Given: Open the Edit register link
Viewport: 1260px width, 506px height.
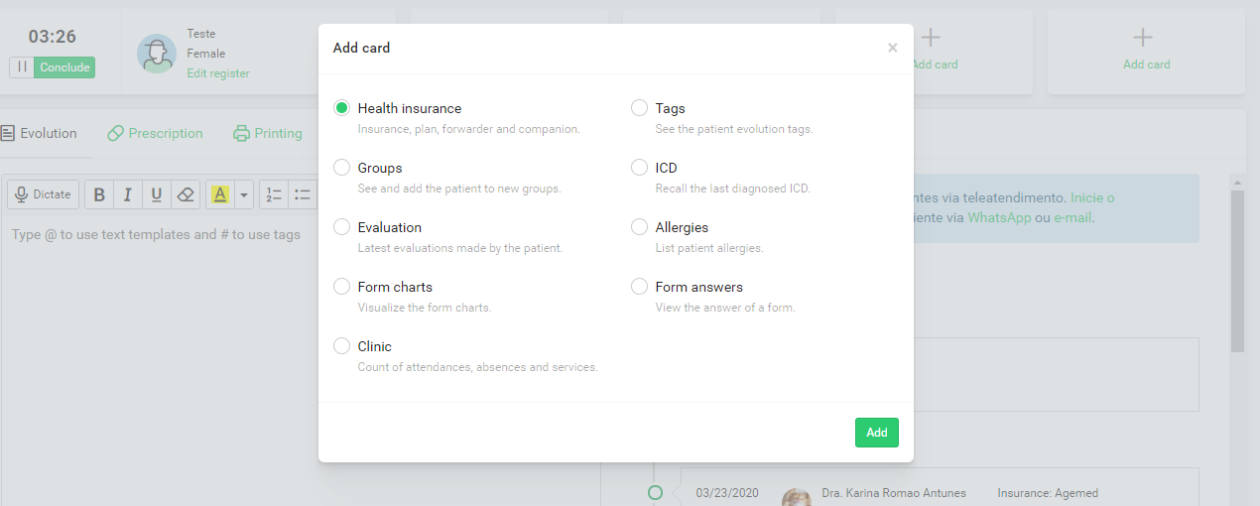Looking at the screenshot, I should tap(218, 73).
